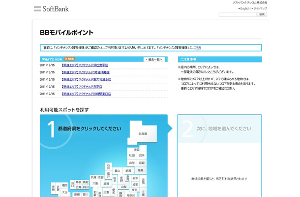
Task: Pick 茨城 prefecture tile
Action: point(143,181)
